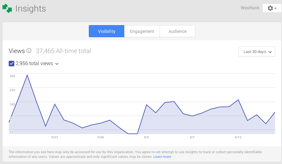The height and width of the screenshot is (164, 282).
Task: Click the WooRank account name
Action: (x=250, y=8)
